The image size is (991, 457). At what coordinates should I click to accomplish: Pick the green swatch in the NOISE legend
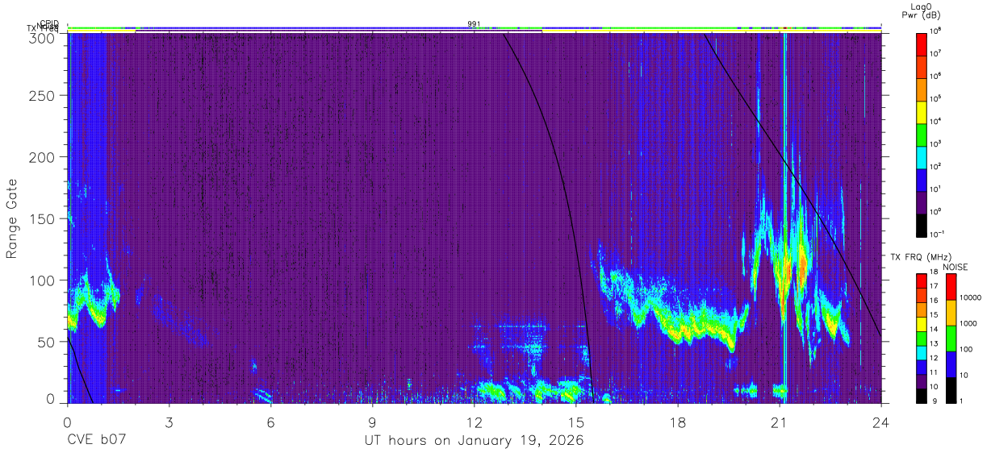(x=951, y=339)
